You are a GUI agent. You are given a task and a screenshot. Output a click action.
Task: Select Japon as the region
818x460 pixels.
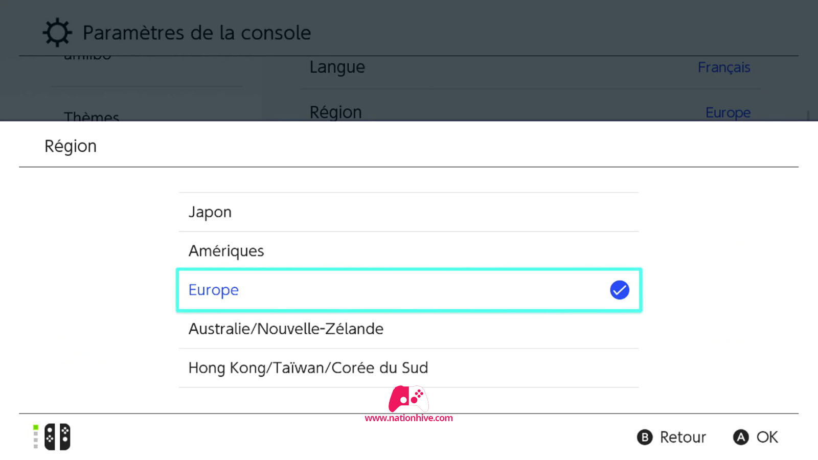point(408,212)
